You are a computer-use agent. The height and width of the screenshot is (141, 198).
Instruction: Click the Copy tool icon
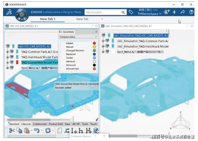19,130
